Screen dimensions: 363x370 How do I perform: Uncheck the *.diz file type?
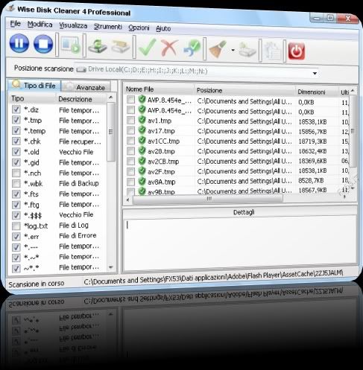(x=16, y=109)
